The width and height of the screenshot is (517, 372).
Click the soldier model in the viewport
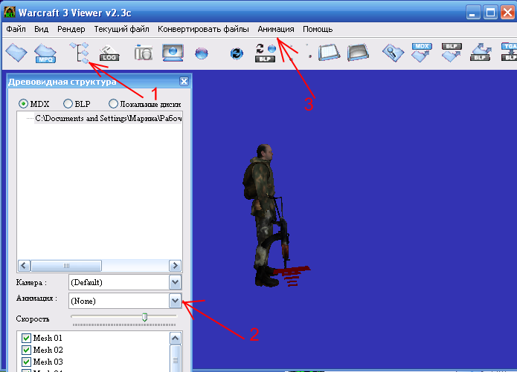(266, 215)
